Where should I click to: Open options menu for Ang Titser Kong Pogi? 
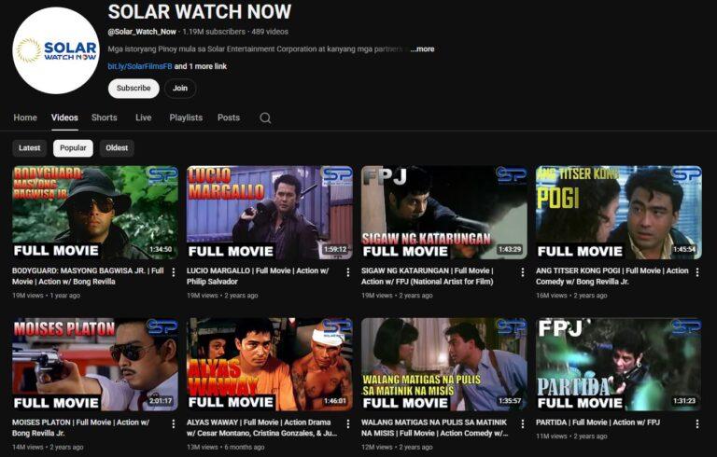point(697,272)
